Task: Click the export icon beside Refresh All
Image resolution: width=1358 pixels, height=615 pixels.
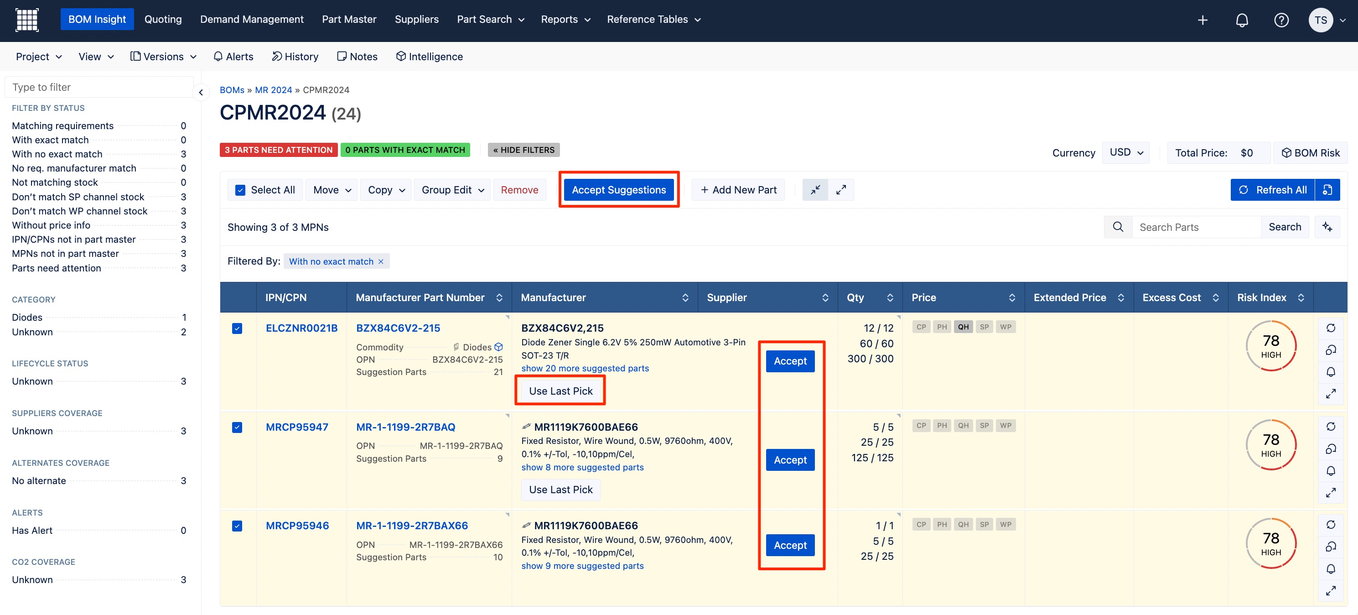Action: pos(1327,190)
